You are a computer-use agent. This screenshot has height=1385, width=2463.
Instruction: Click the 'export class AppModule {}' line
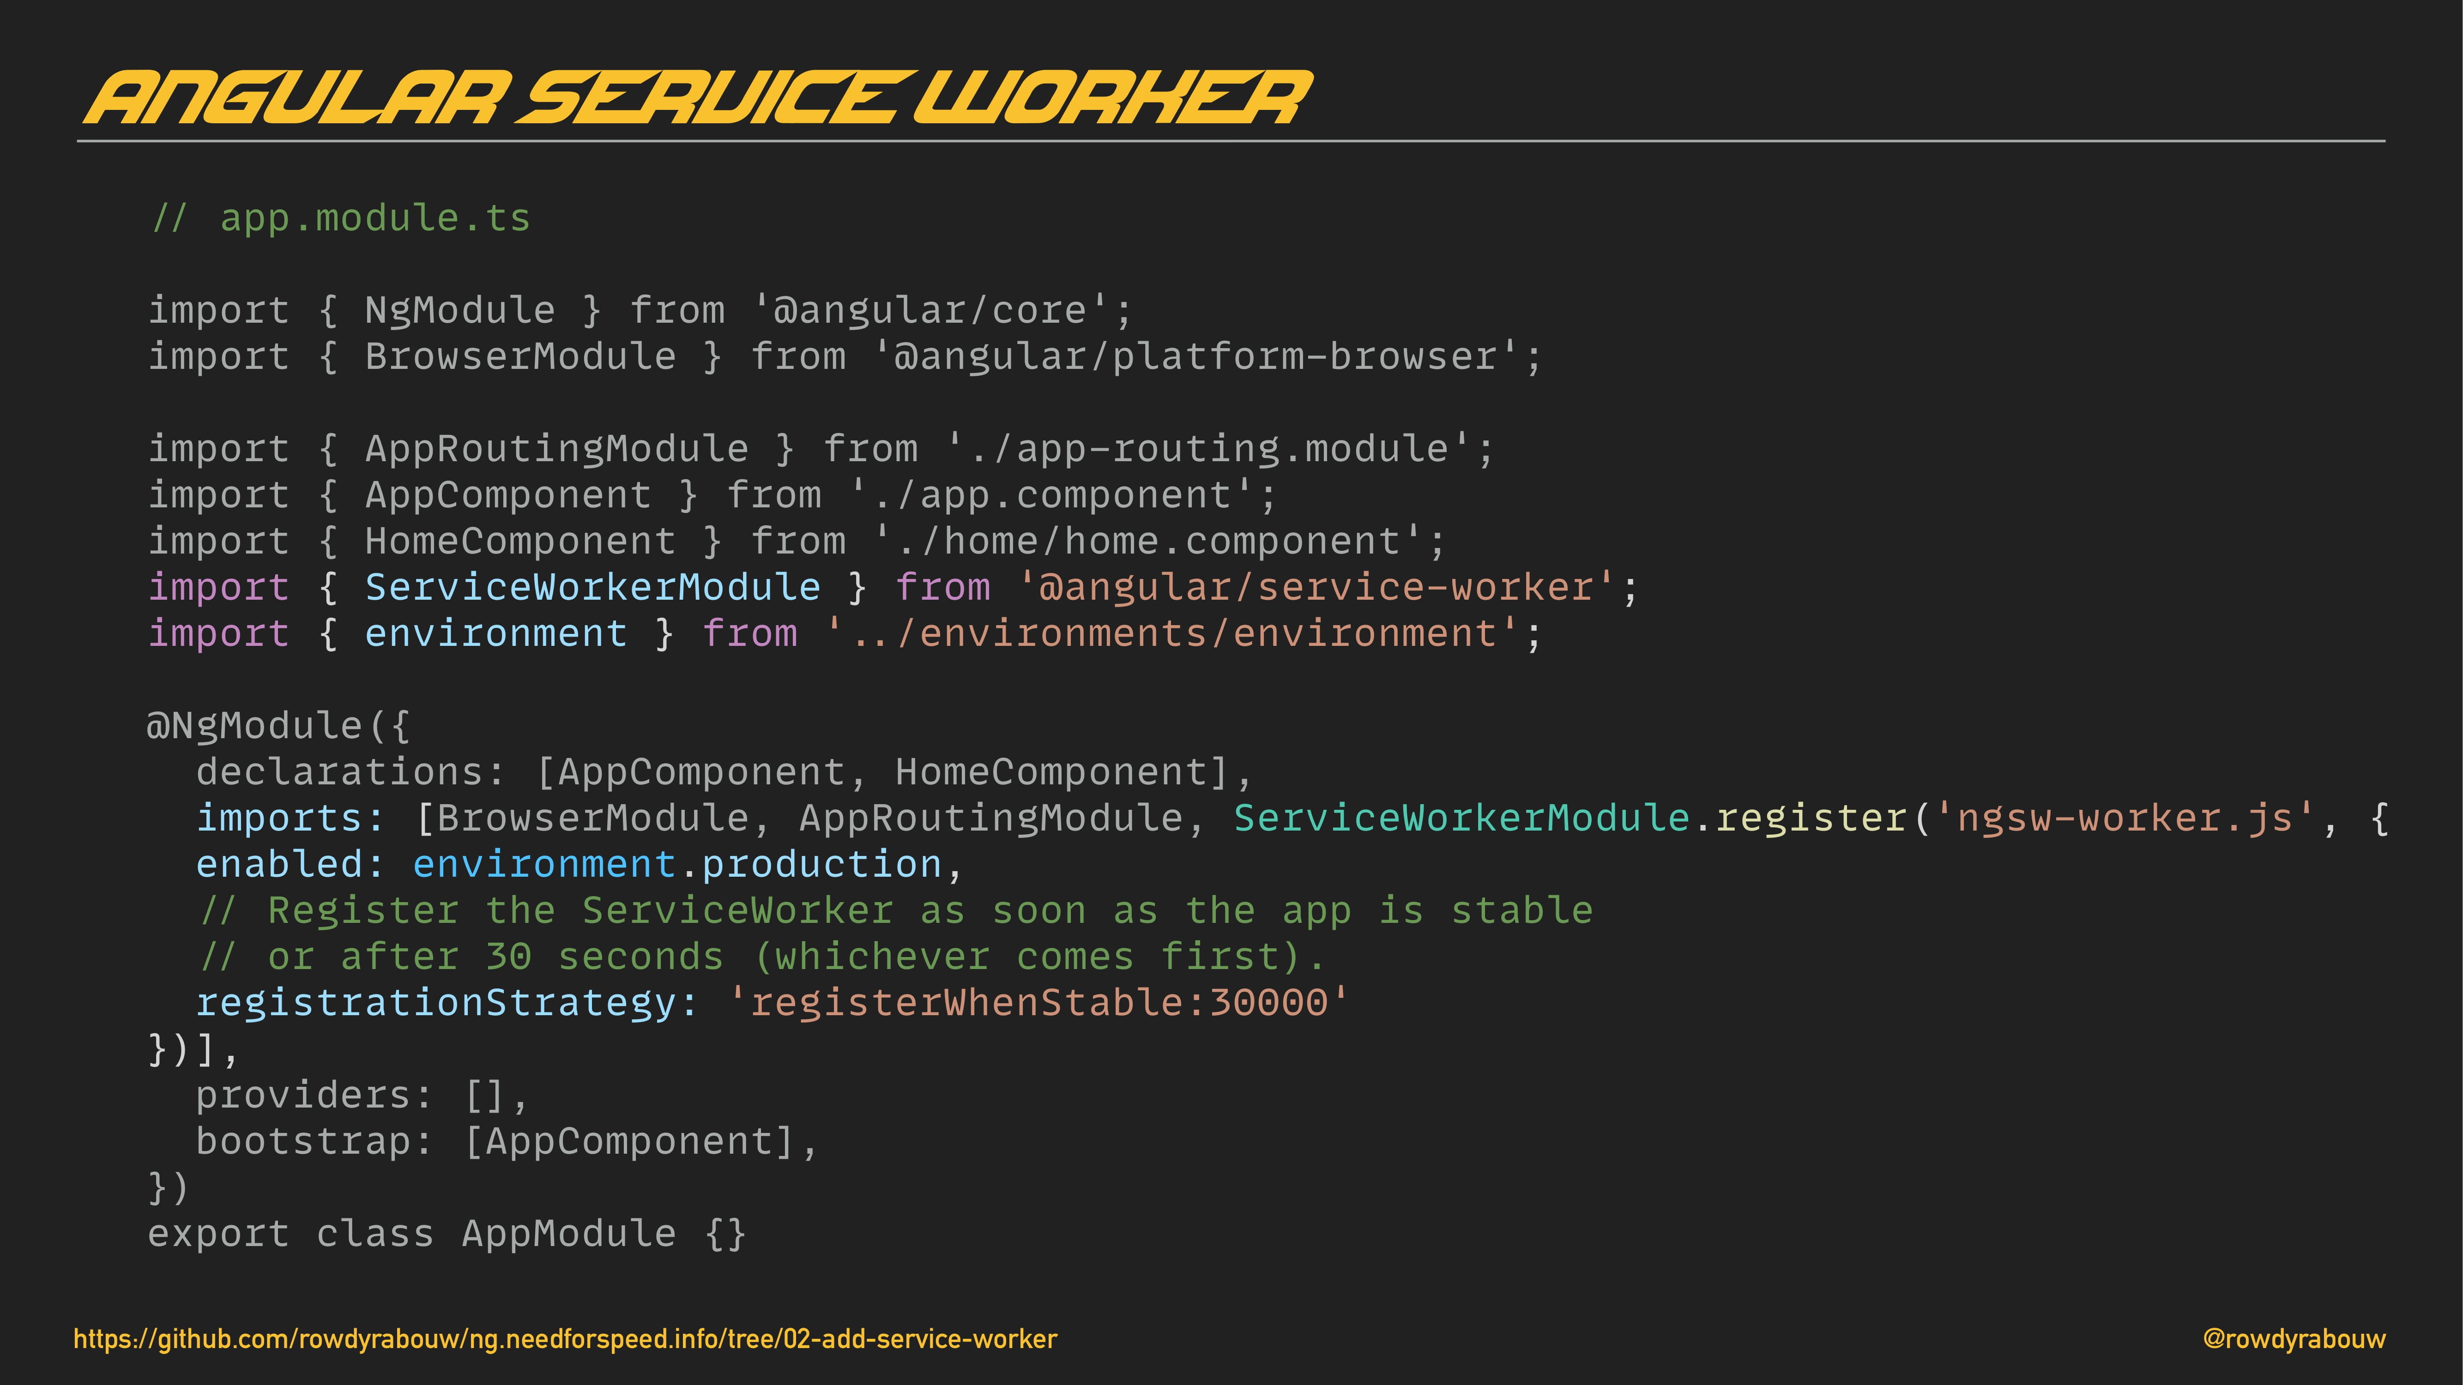447,1234
